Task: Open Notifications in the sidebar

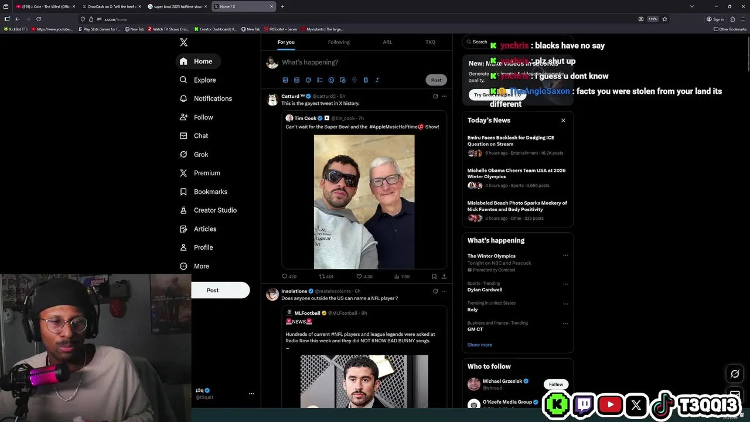Action: [206, 98]
